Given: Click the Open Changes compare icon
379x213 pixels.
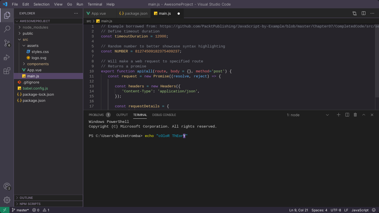Looking at the screenshot, I should click(355, 13).
